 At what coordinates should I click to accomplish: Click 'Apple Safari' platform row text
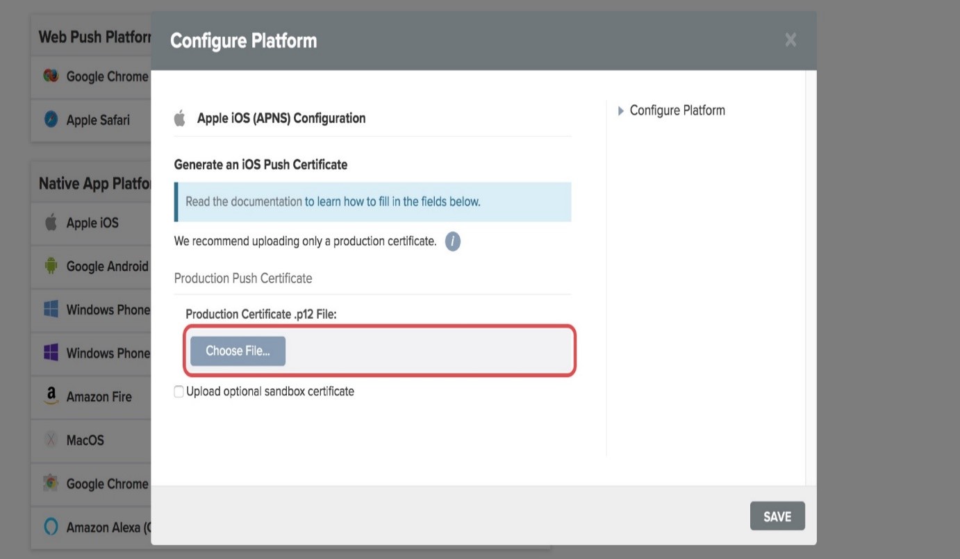[x=98, y=119]
